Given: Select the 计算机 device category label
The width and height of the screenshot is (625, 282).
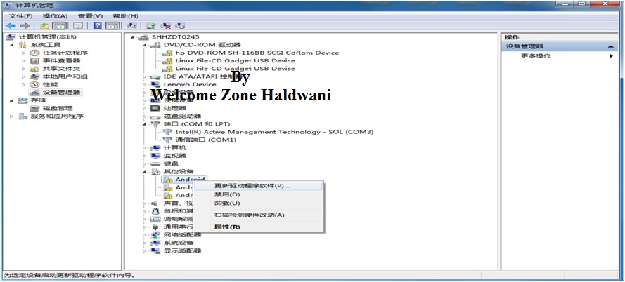Looking at the screenshot, I should click(175, 147).
